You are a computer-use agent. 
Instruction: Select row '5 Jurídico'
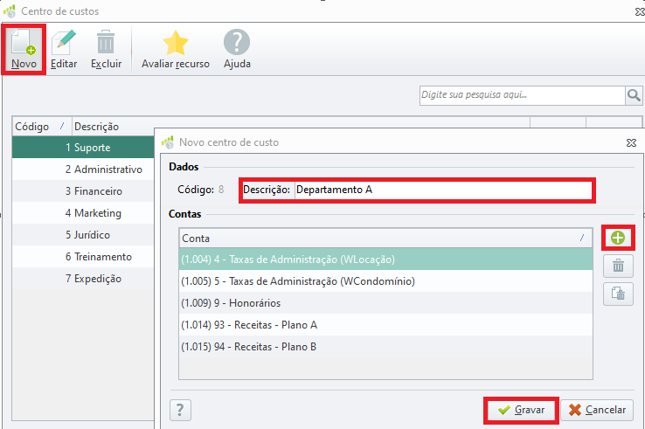(x=83, y=234)
